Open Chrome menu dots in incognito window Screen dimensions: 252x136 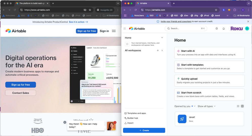pos(118,10)
